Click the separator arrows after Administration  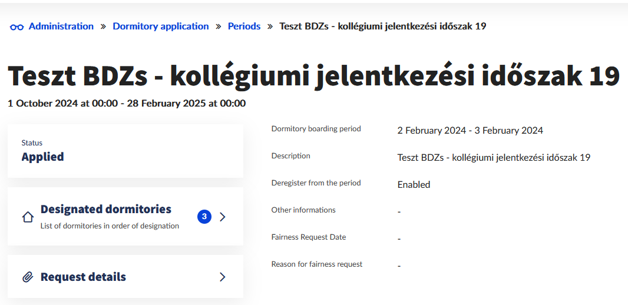[x=103, y=26]
